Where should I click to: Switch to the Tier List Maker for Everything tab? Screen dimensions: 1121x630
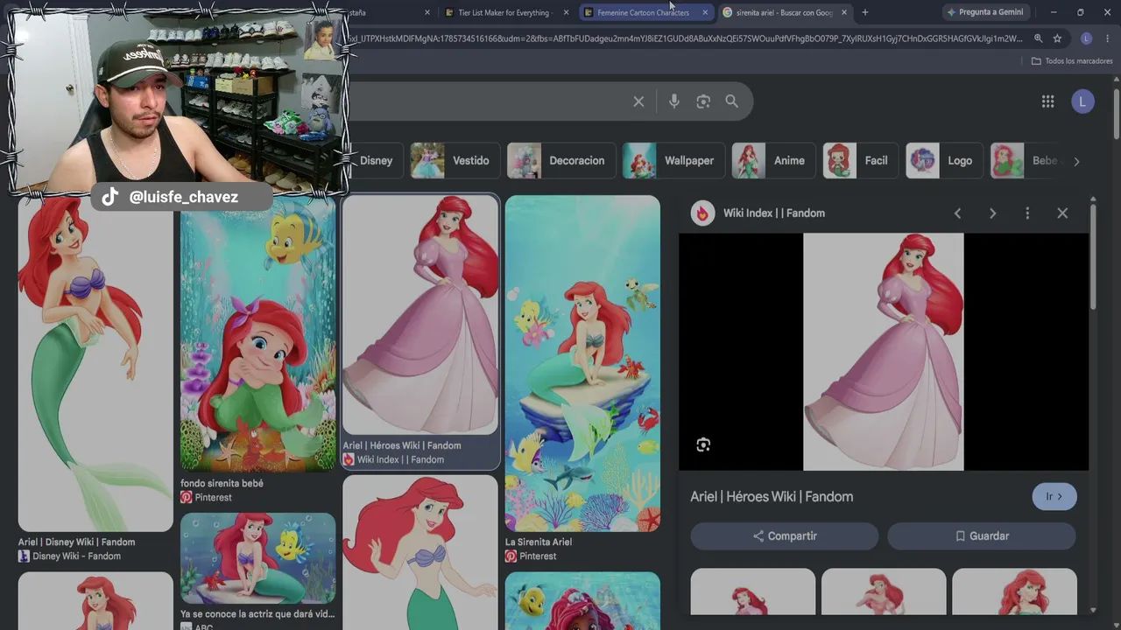[506, 12]
